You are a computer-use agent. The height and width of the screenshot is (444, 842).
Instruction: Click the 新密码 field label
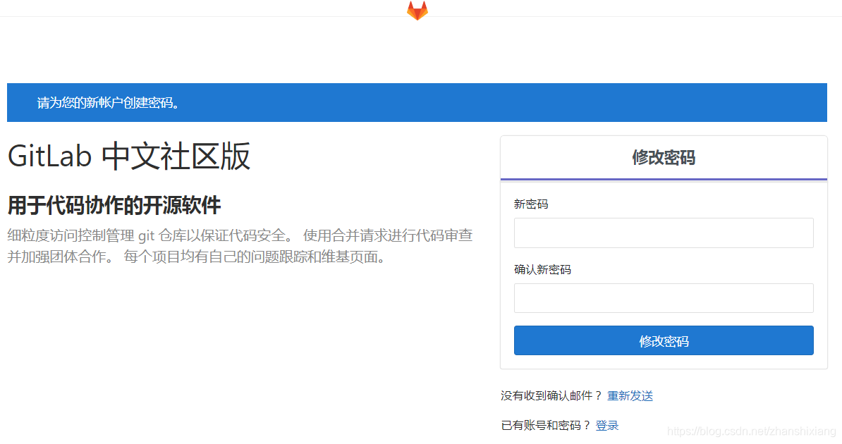click(531, 204)
